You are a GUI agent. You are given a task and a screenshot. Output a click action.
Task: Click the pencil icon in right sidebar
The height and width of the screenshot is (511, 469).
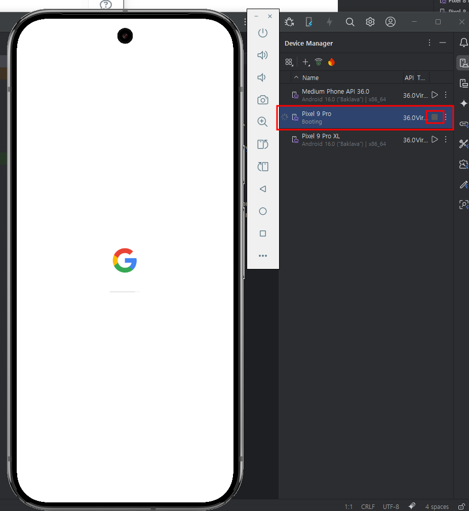[463, 184]
